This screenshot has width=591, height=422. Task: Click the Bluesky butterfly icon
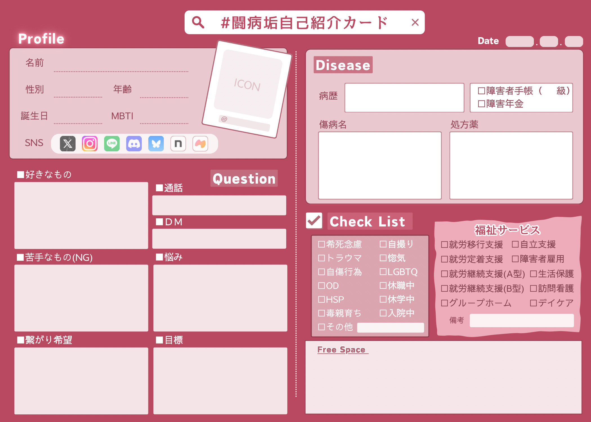coord(156,144)
